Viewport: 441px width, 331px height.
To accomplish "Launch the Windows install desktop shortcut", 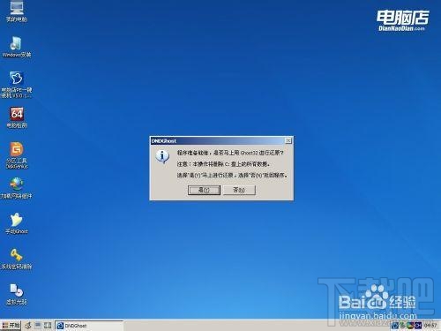I will click(17, 47).
